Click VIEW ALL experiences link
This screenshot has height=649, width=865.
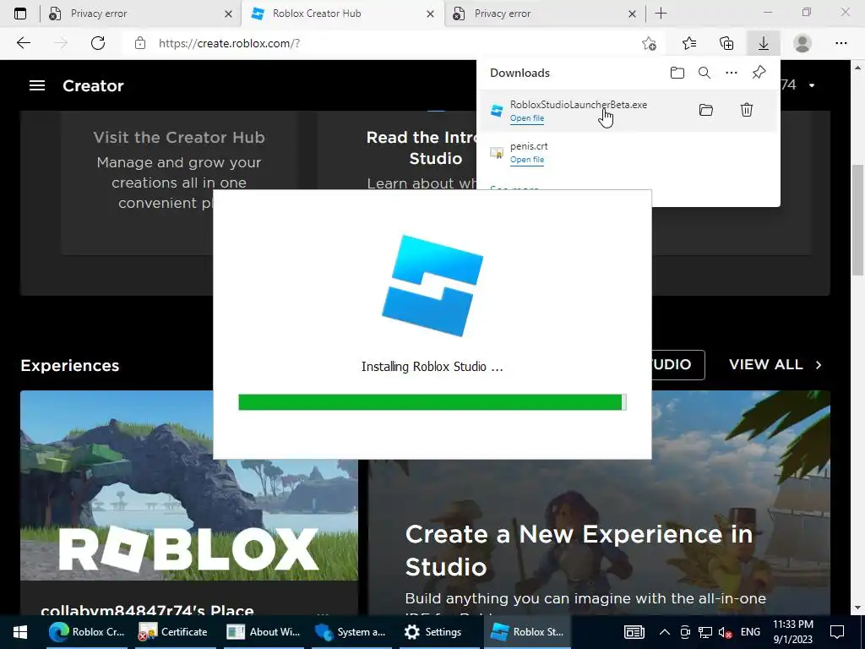775,365
